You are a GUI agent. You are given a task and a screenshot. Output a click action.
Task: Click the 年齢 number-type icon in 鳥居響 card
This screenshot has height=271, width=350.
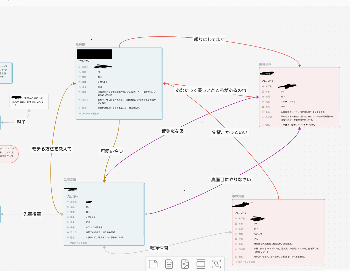coord(80,72)
